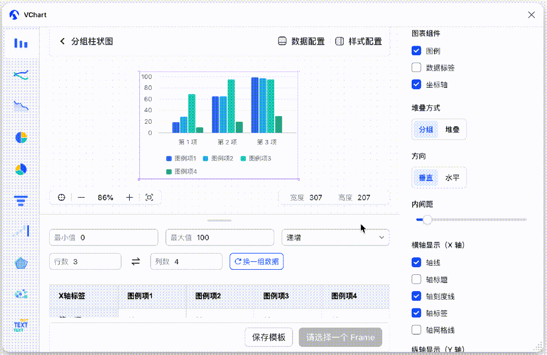Select the funnel chart icon in sidebar
Screen dimensions: 547x355
[21, 200]
